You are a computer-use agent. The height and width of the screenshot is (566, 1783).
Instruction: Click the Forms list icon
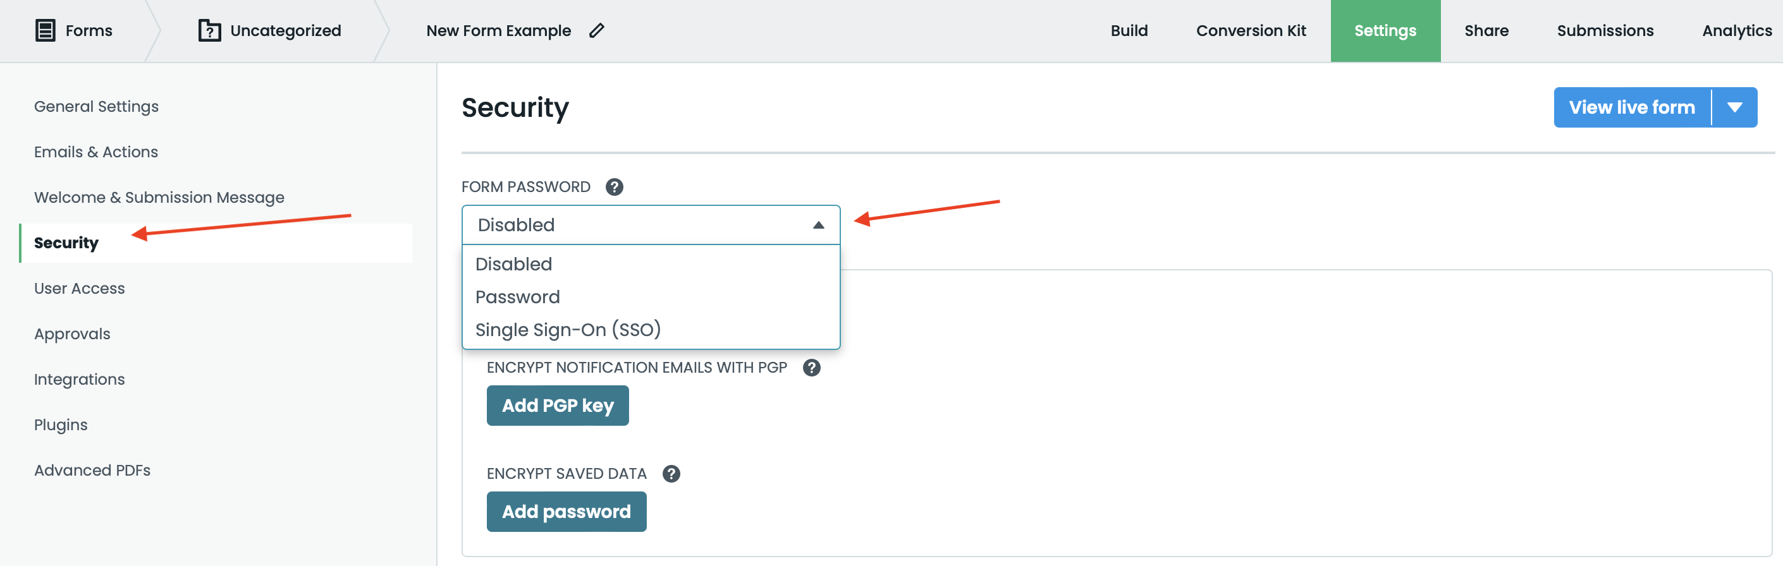pos(45,30)
